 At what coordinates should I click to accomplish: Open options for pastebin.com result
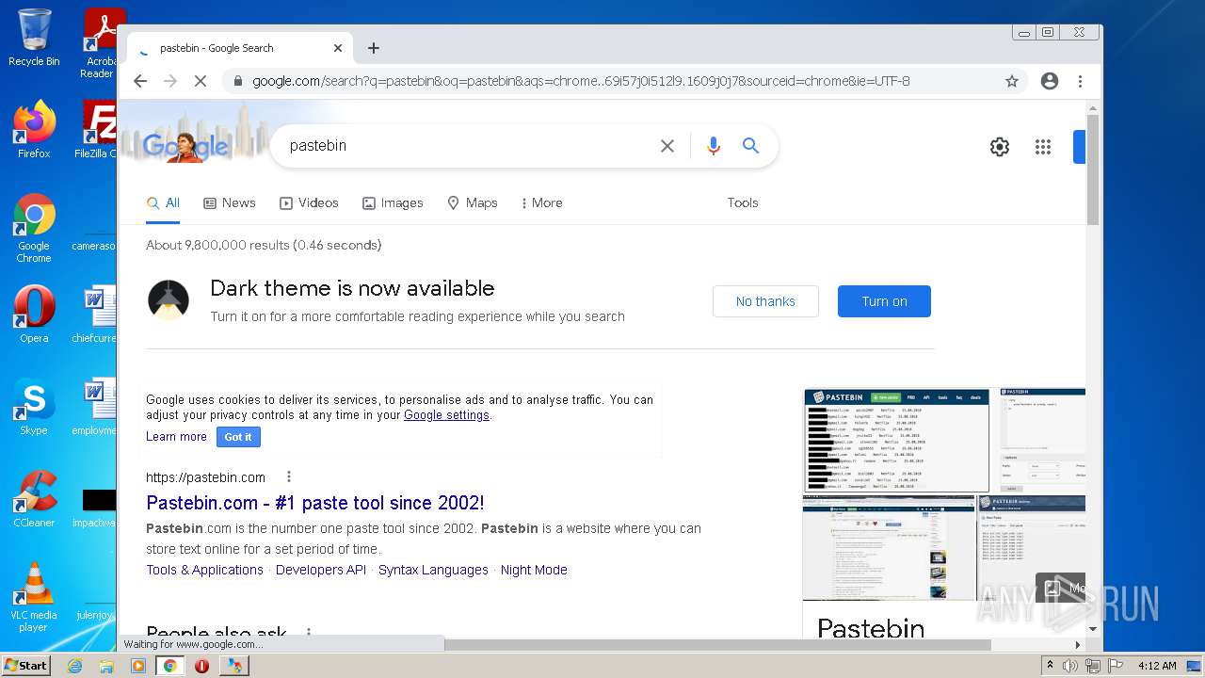[289, 477]
